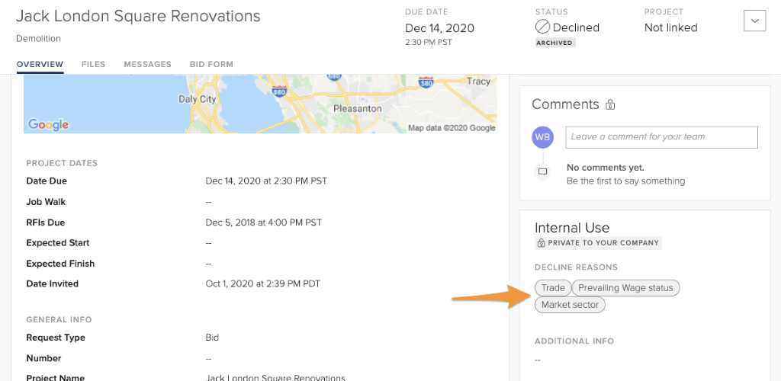Image resolution: width=781 pixels, height=381 pixels.
Task: Click the WB user avatar
Action: pyautogui.click(x=542, y=137)
